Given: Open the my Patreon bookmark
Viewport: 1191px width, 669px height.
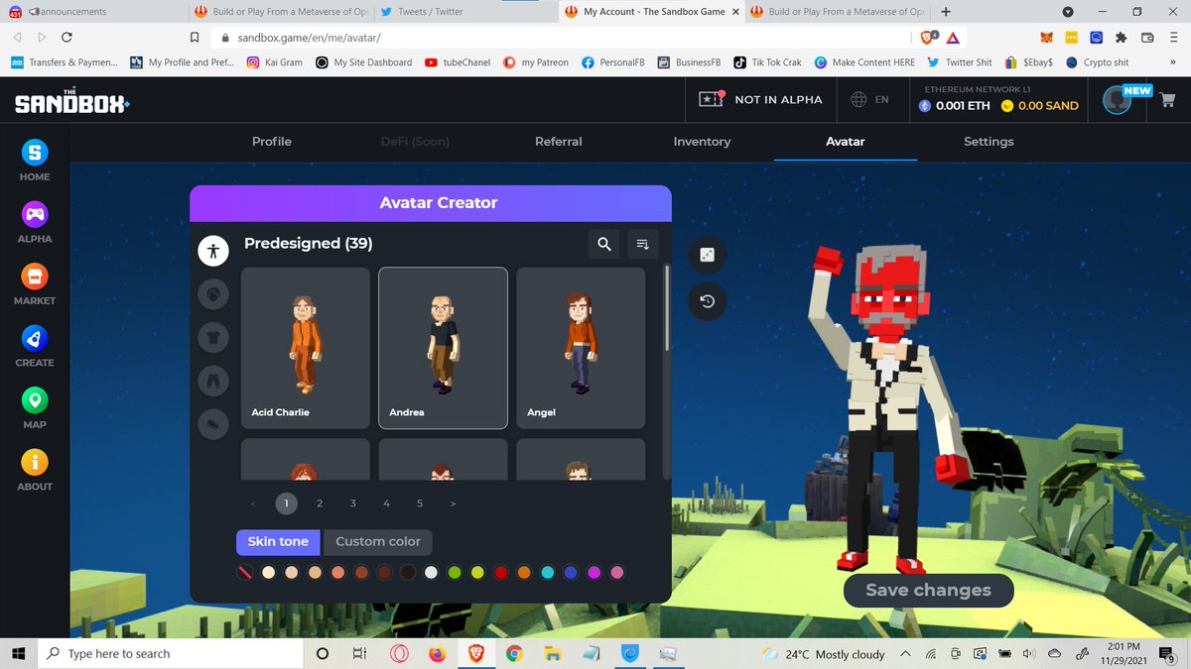Looking at the screenshot, I should point(537,61).
